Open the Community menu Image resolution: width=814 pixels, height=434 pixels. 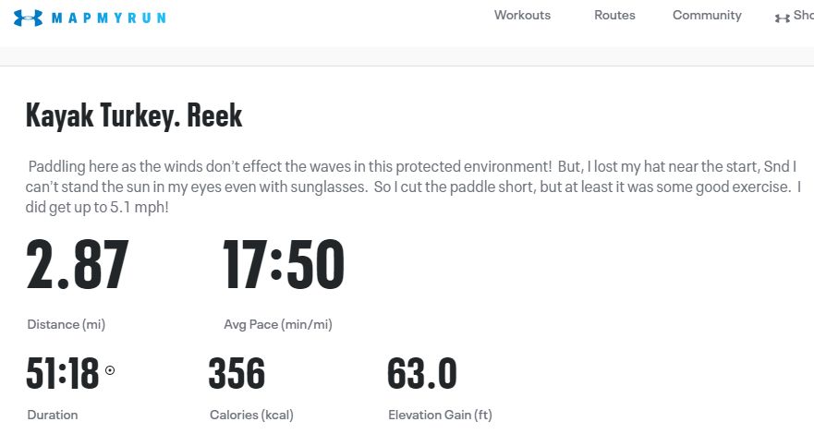707,16
